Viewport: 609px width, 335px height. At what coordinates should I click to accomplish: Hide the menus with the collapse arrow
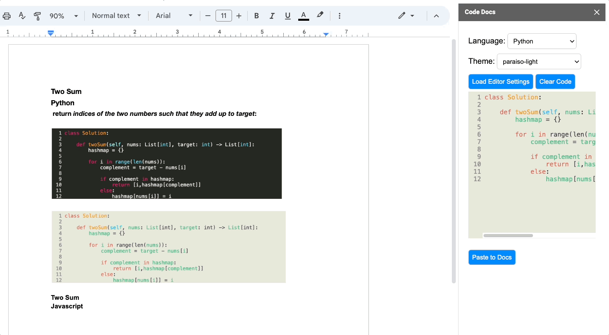(436, 16)
